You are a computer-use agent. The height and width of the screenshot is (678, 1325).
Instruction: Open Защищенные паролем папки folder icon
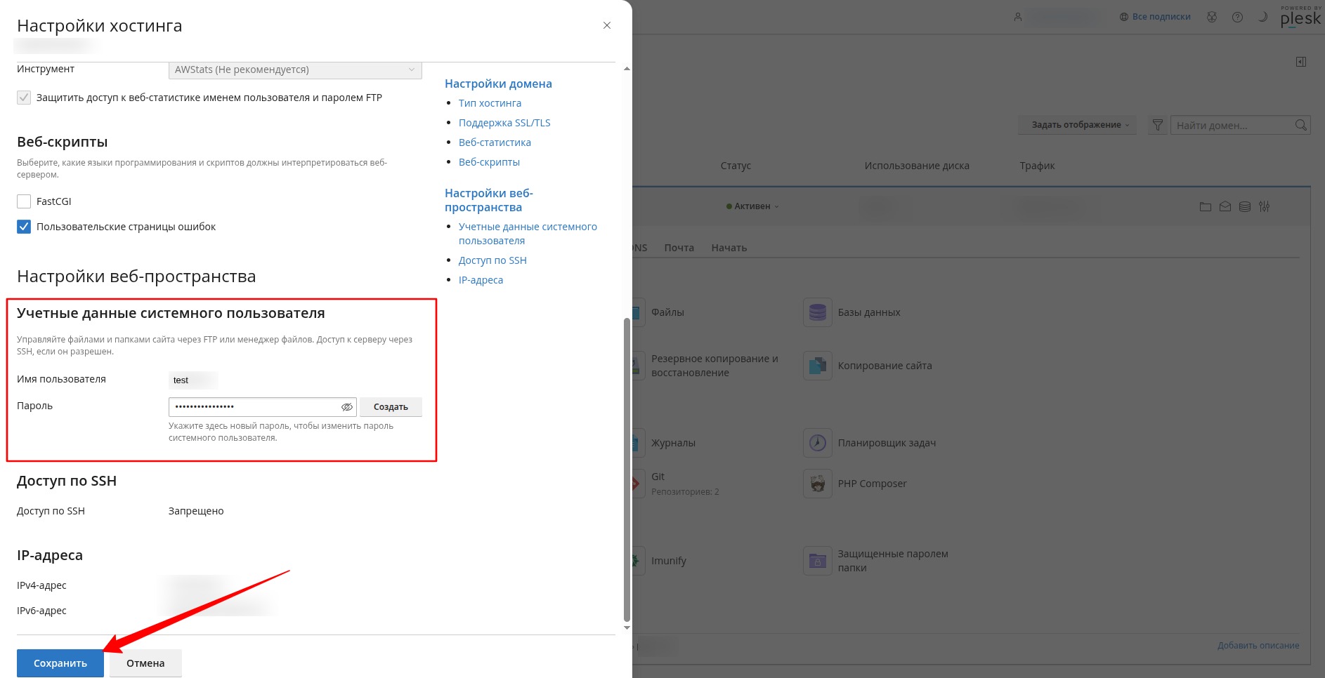click(x=817, y=561)
